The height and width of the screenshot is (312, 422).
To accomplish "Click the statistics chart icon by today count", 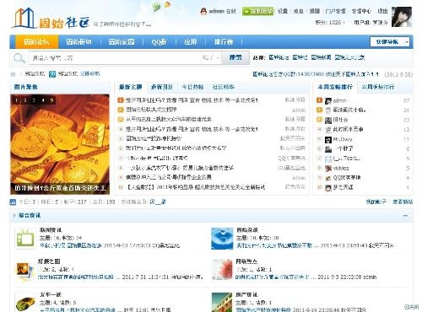I will pos(13,202).
